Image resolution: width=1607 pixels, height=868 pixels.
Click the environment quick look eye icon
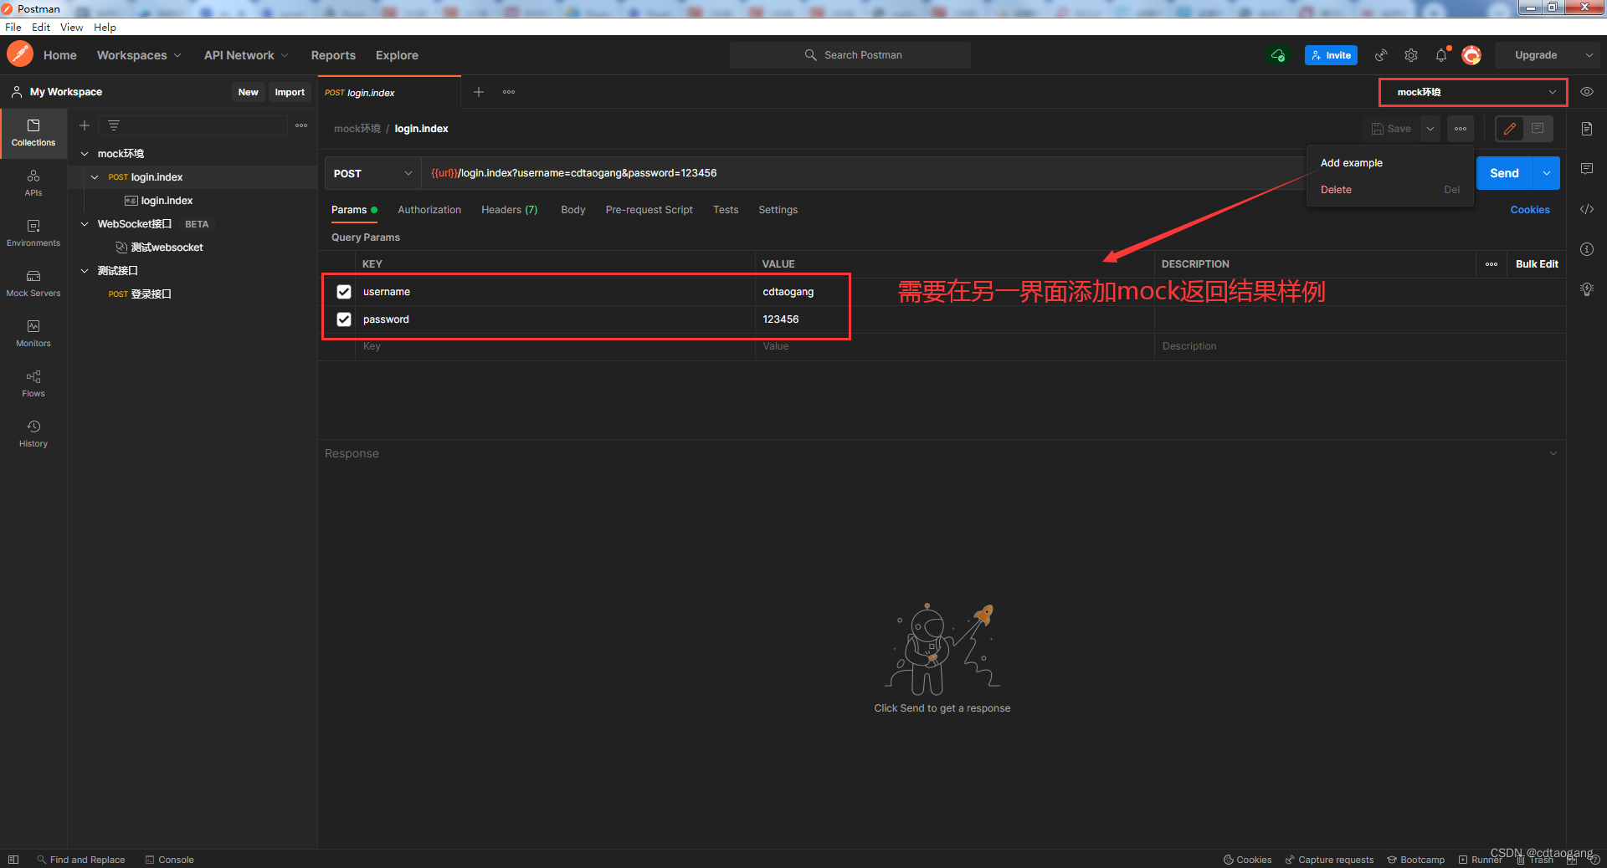pyautogui.click(x=1587, y=92)
